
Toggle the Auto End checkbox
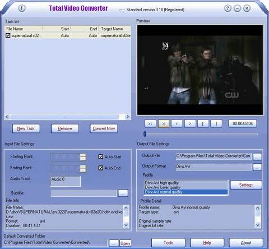pyautogui.click(x=101, y=168)
